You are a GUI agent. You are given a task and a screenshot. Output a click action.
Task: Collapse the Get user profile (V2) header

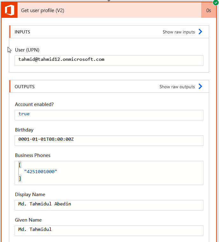tap(109, 10)
